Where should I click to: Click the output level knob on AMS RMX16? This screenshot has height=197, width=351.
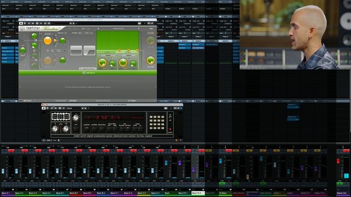66,129
